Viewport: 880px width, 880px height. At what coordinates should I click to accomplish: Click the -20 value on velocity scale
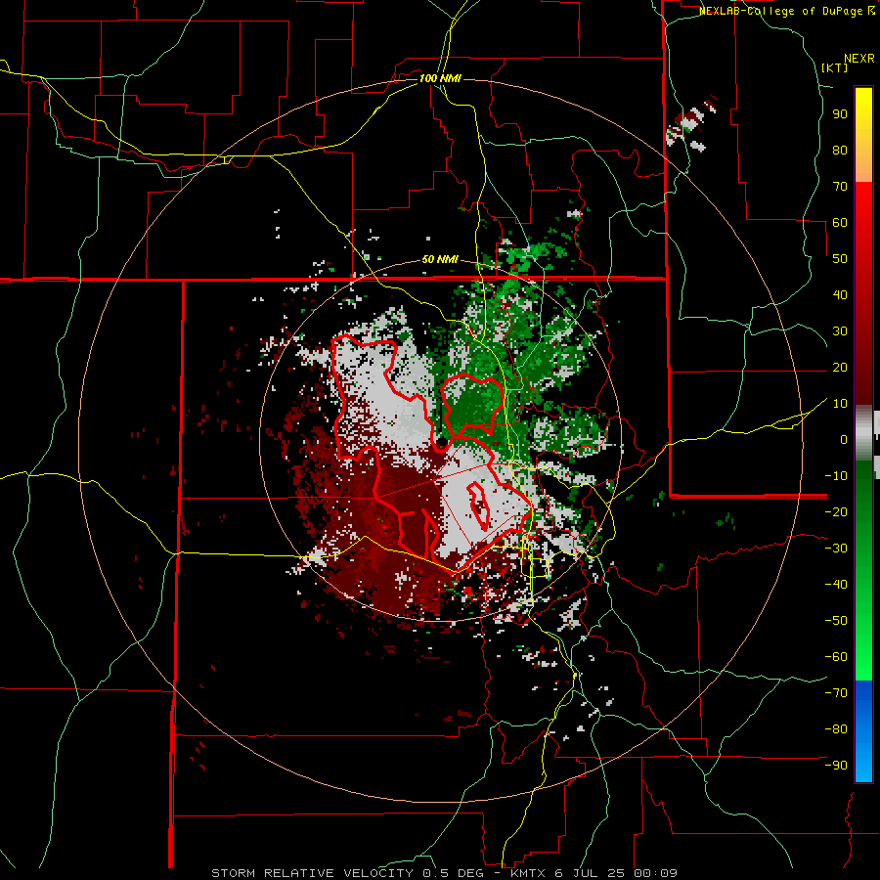pos(836,511)
